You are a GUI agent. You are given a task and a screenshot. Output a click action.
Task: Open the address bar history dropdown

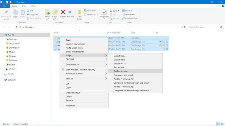click(182, 27)
